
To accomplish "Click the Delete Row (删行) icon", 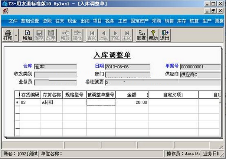I will coord(77,35).
